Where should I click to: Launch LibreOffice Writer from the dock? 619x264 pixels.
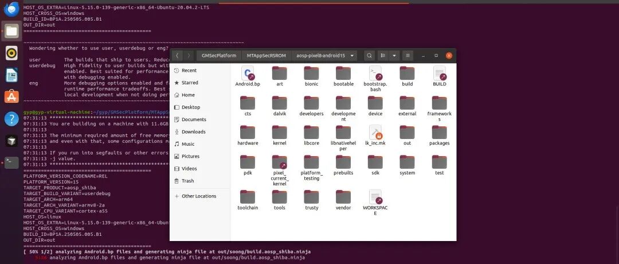coord(11,75)
